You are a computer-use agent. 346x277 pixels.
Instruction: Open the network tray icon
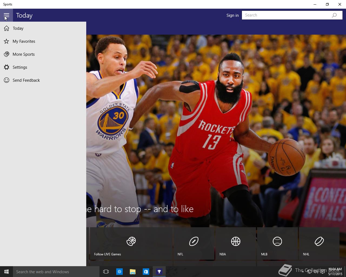click(x=309, y=272)
